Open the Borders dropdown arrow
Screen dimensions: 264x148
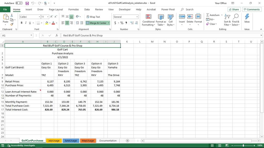point(42,23)
